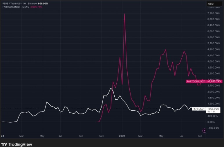Click the rightmost Sep time axis label

coord(200,136)
